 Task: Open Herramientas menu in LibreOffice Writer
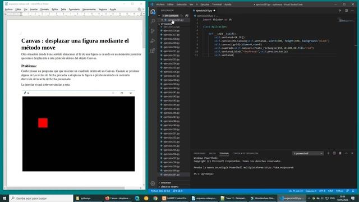pos(89,10)
